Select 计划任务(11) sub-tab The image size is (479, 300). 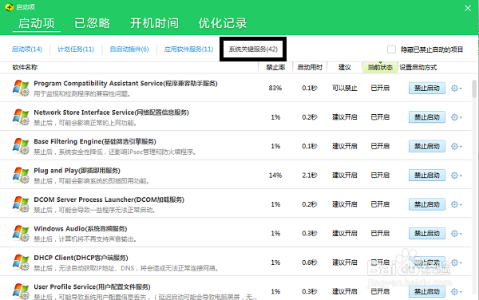coord(76,49)
